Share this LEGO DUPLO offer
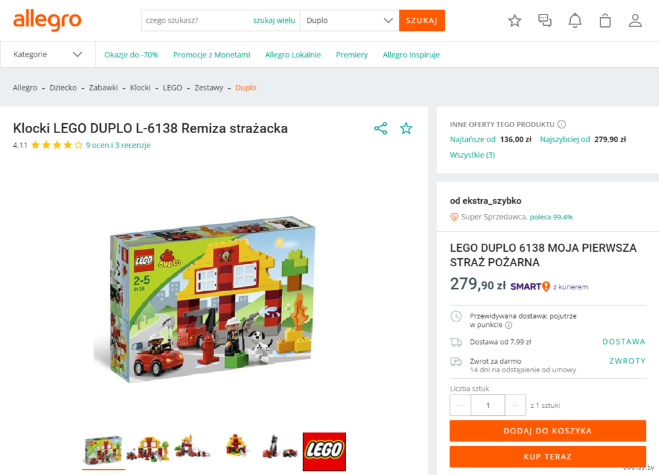The image size is (659, 475). click(x=381, y=128)
